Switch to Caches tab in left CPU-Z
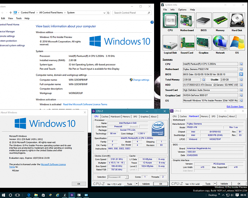Viewport: 248px width, 198px height. [x=105, y=116]
